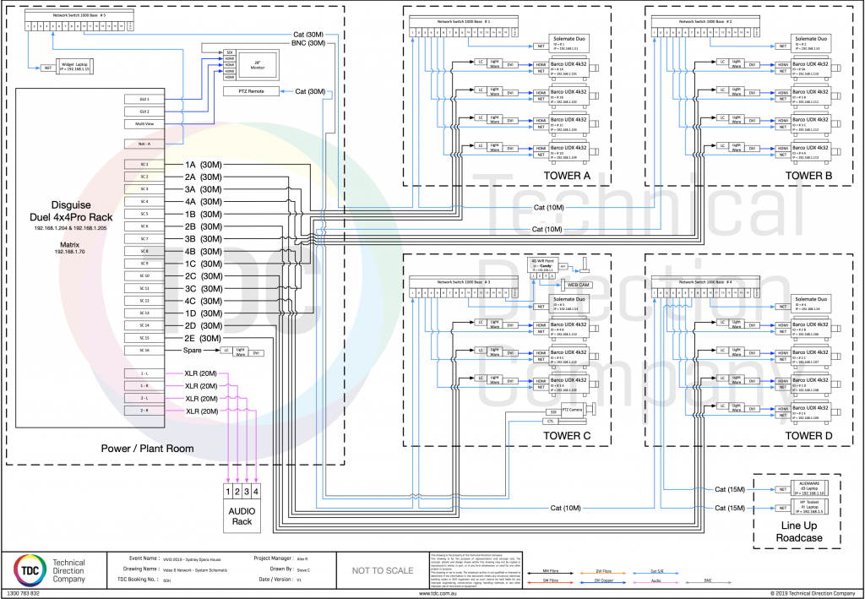
Task: Click the CTL port of the PTZ Camera
Action: tap(551, 422)
